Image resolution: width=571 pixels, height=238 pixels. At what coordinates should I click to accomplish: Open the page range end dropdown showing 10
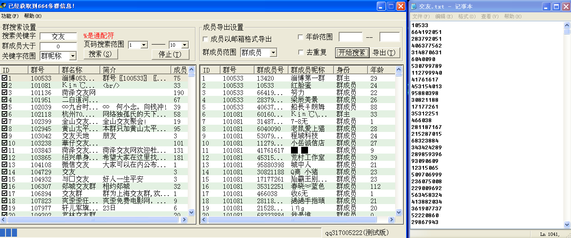(x=184, y=45)
